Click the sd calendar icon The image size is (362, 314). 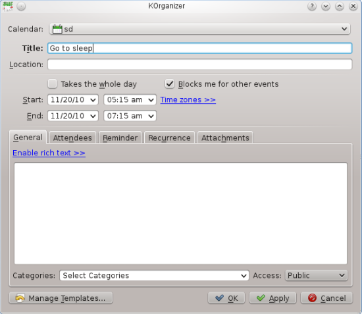click(x=57, y=29)
